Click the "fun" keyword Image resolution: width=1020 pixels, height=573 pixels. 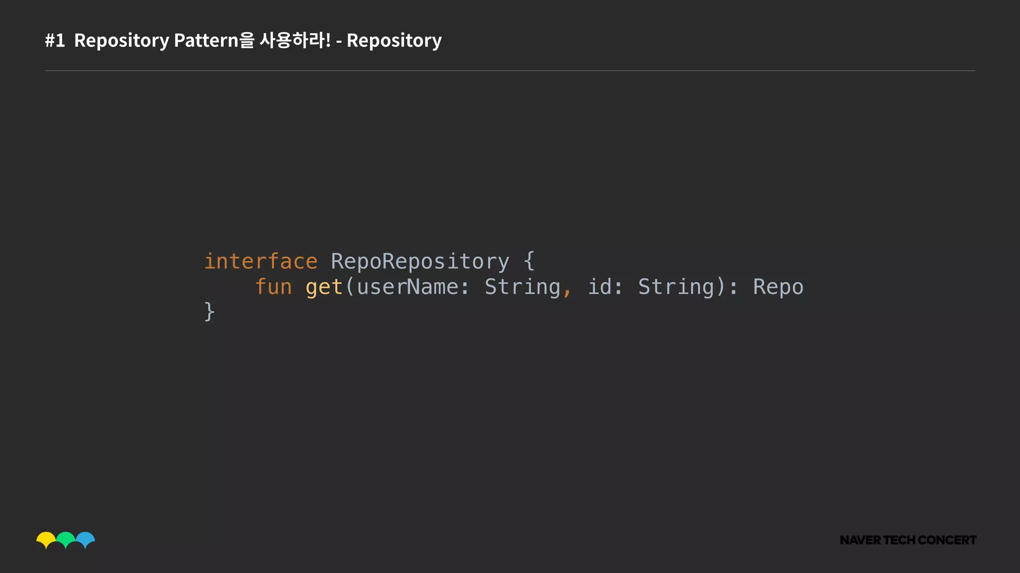pyautogui.click(x=273, y=287)
